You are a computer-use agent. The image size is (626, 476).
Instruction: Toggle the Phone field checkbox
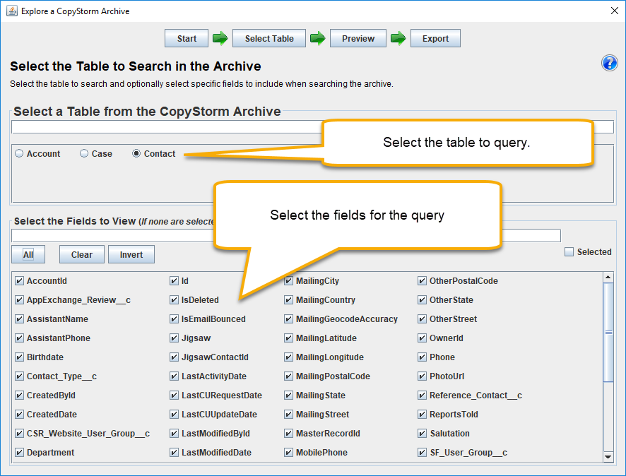point(422,357)
